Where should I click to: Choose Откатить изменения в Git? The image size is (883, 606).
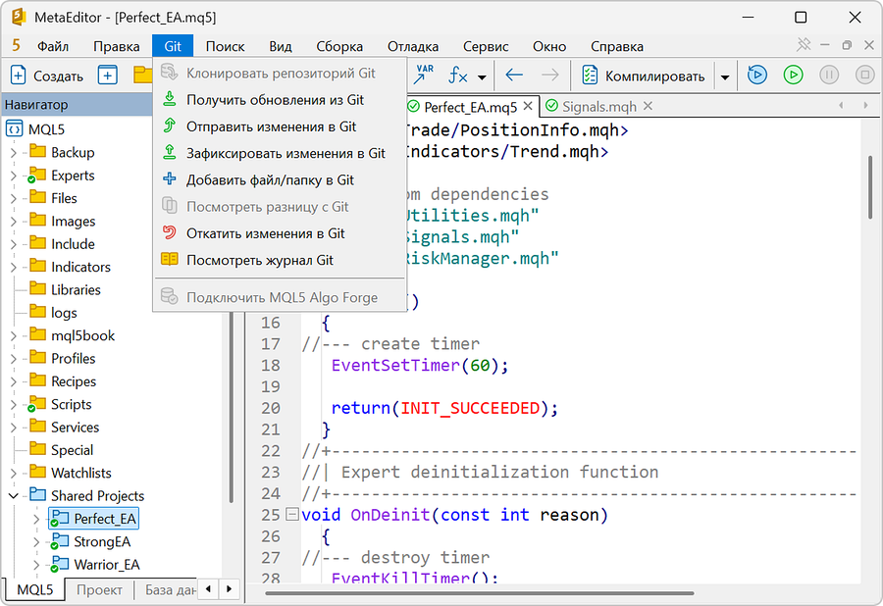click(280, 233)
